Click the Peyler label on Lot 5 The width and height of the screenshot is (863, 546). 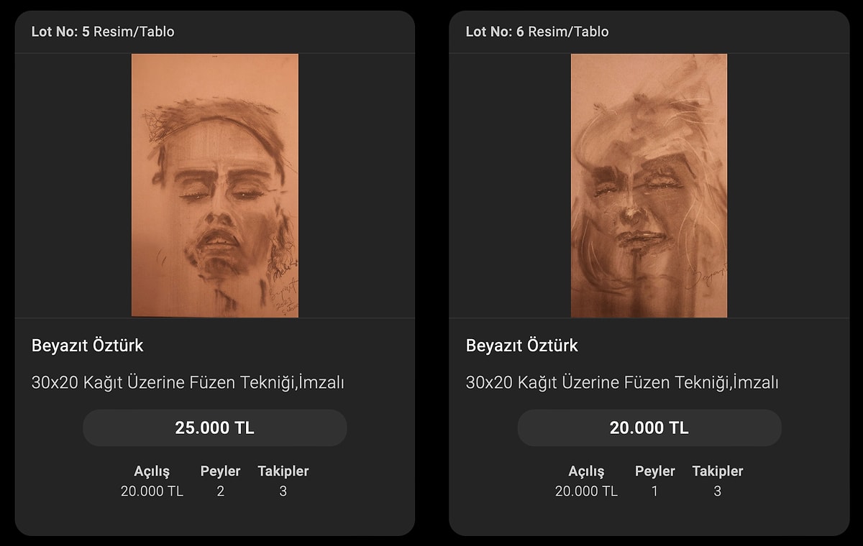pos(220,471)
